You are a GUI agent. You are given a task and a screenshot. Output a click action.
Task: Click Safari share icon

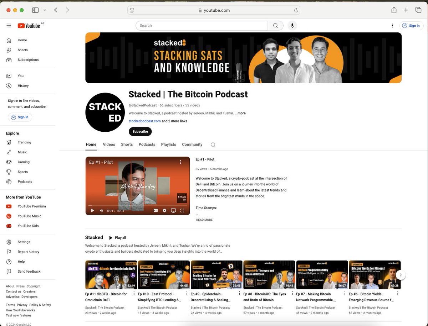click(x=394, y=10)
